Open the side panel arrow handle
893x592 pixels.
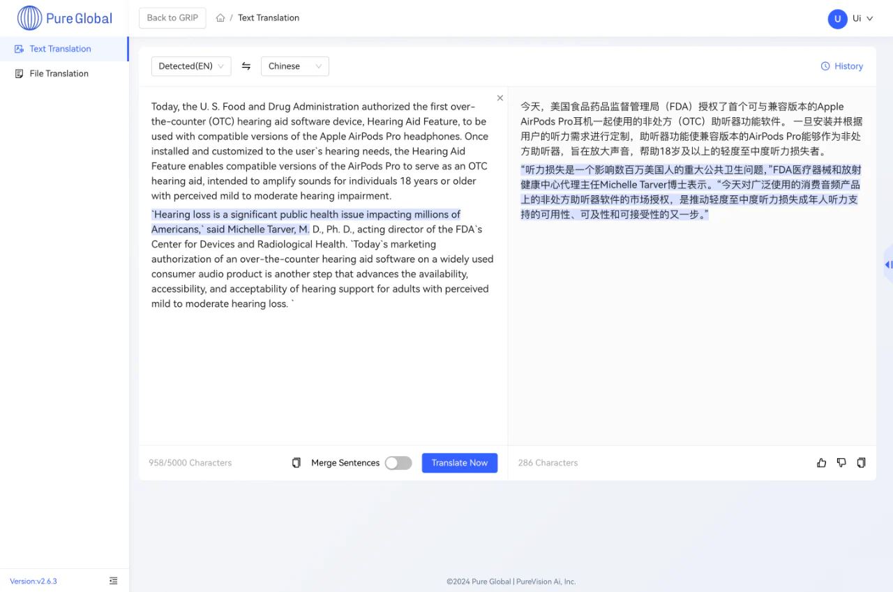[888, 264]
